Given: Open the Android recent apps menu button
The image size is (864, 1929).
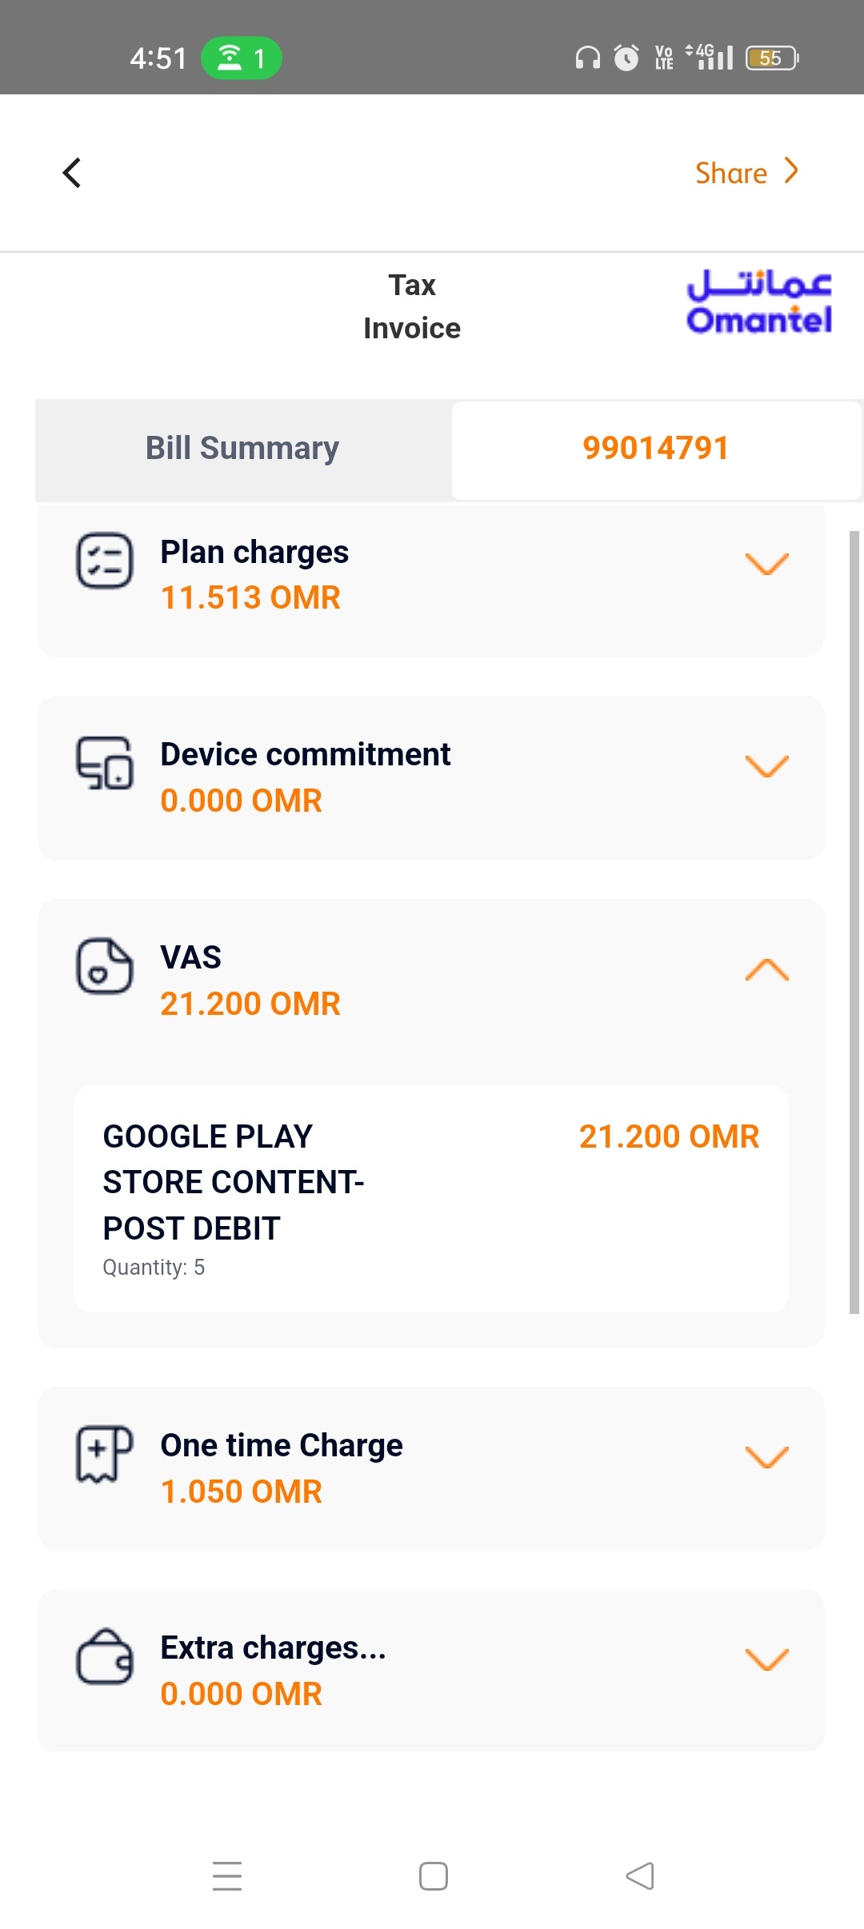Looking at the screenshot, I should [227, 1876].
